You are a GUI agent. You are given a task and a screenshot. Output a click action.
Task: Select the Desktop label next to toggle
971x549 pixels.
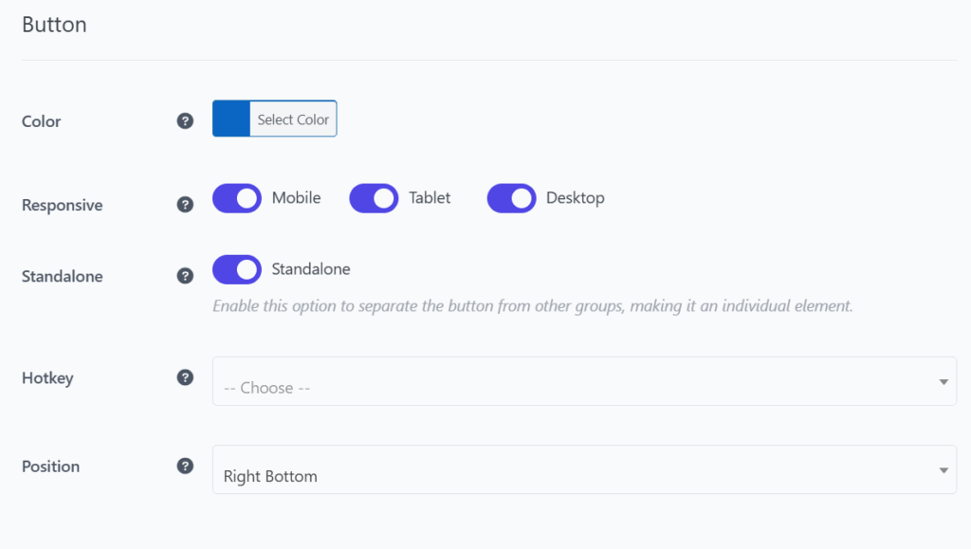pos(576,198)
